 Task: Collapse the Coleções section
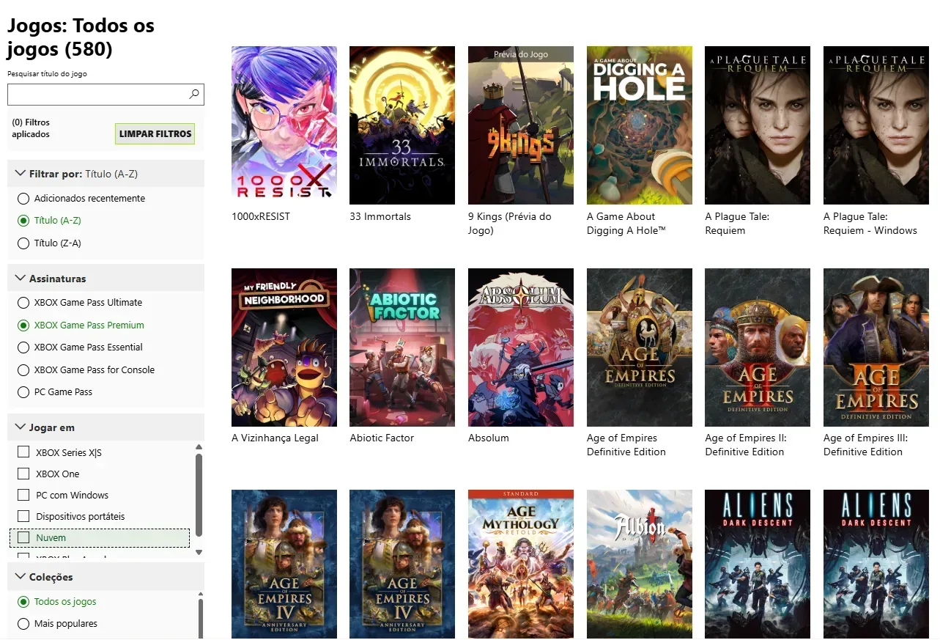click(x=106, y=577)
